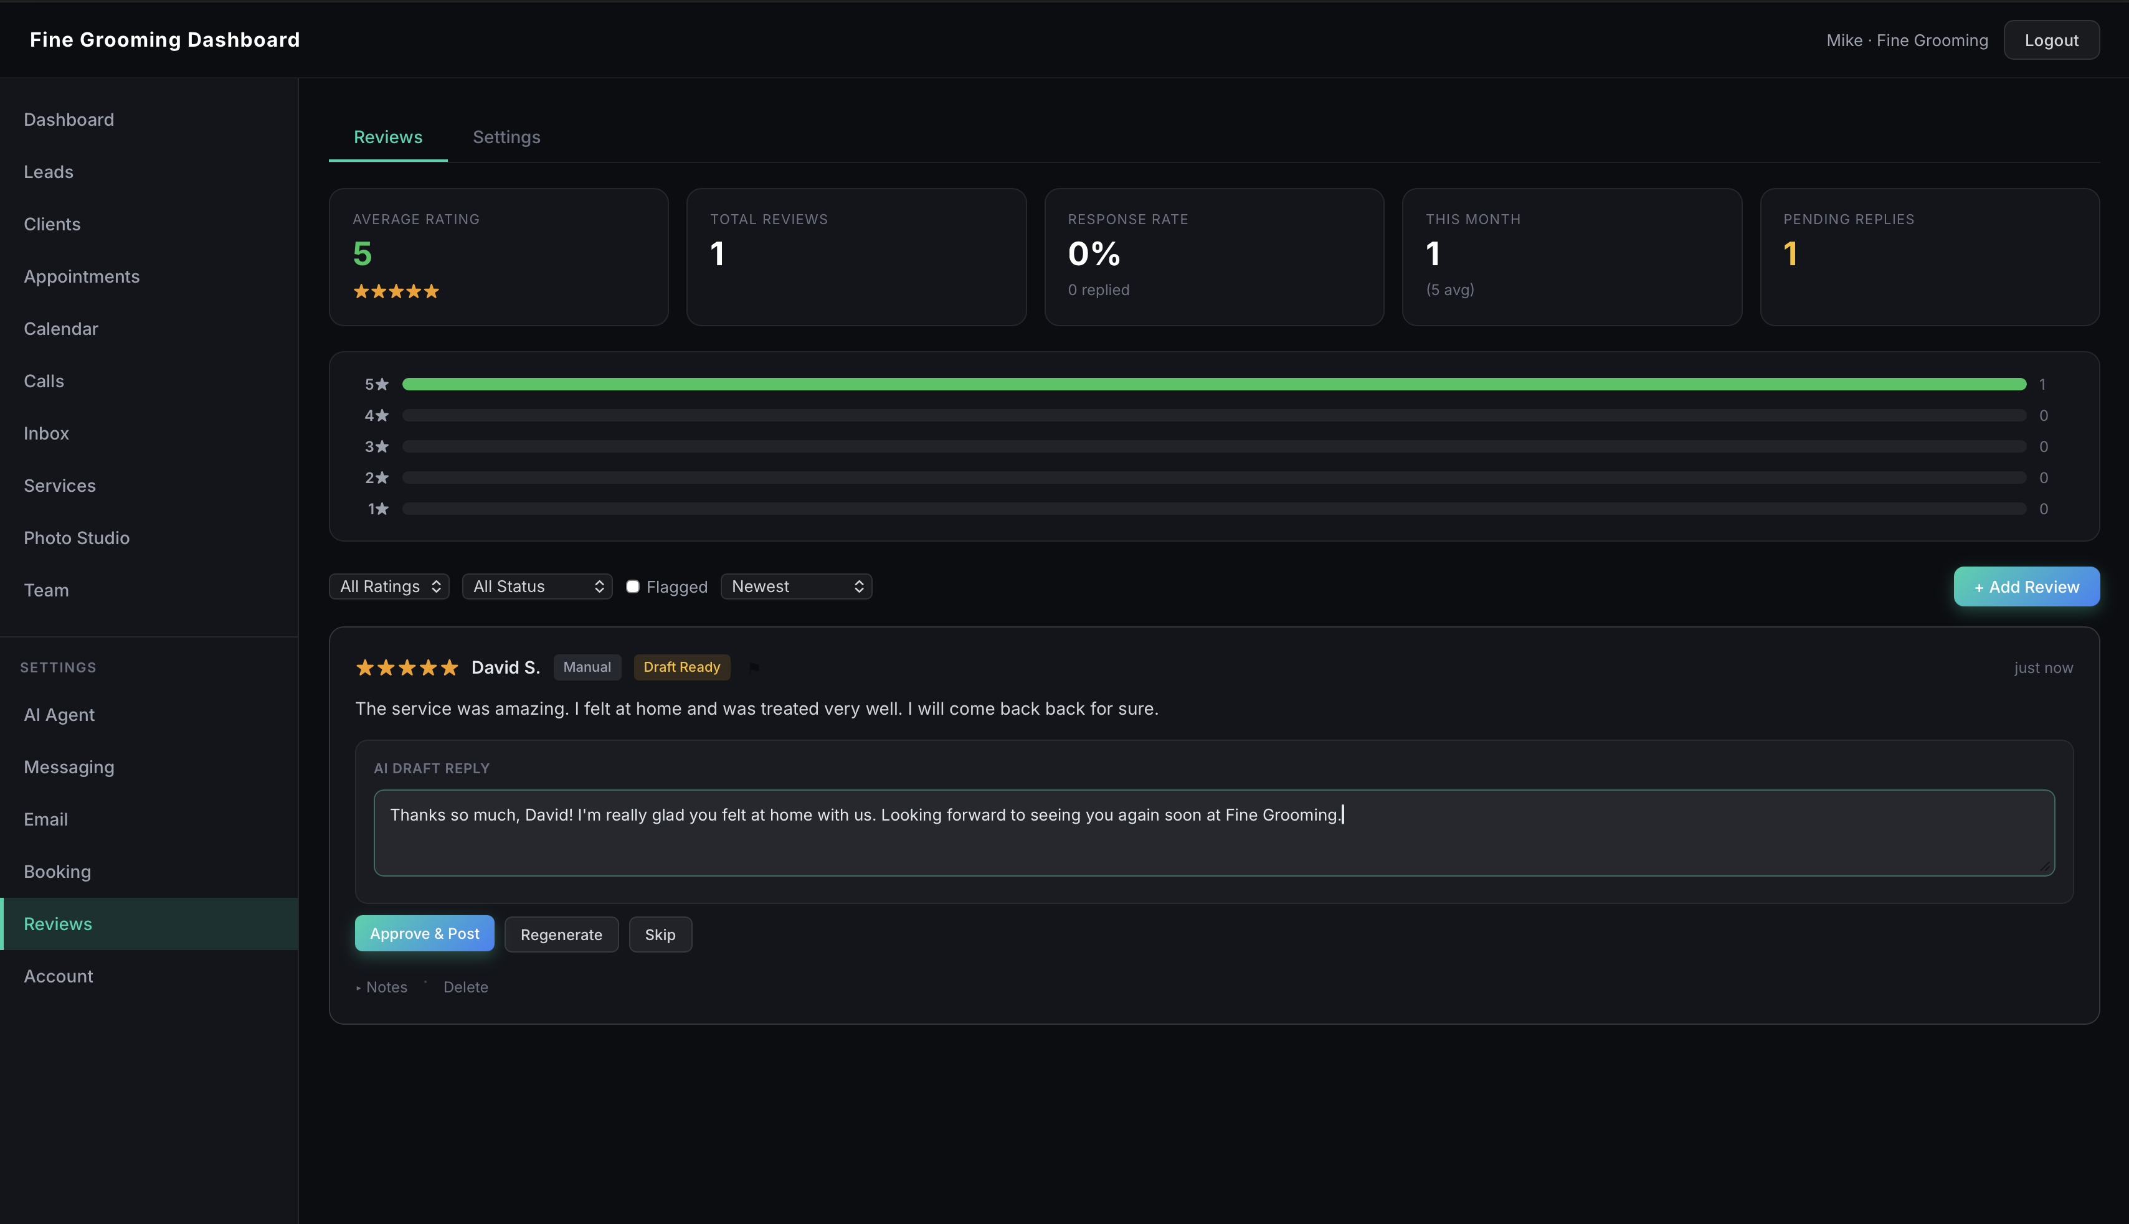Image resolution: width=2129 pixels, height=1224 pixels.
Task: Click the star rating on David S. review
Action: [x=407, y=667]
